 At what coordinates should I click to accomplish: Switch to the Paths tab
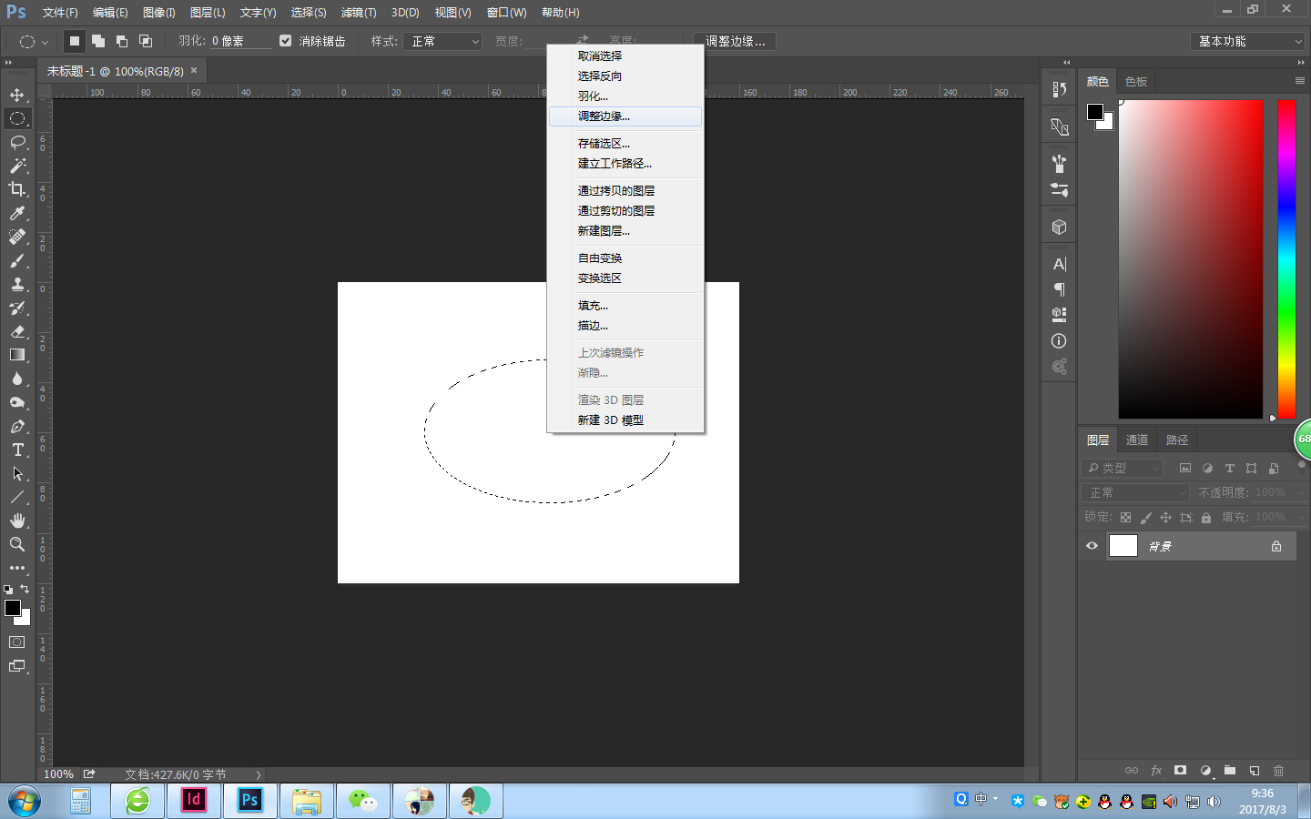1177,440
